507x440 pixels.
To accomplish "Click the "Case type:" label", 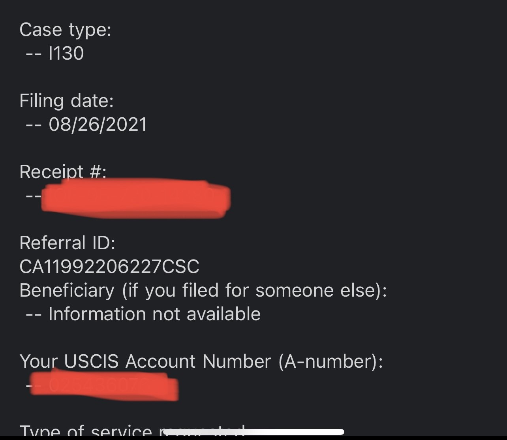I will tap(65, 30).
